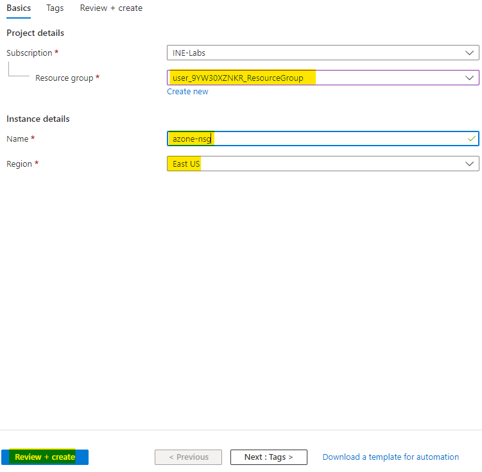Viewport: 482px width, 472px height.
Task: Go to the Review + create tab
Action: 111,8
